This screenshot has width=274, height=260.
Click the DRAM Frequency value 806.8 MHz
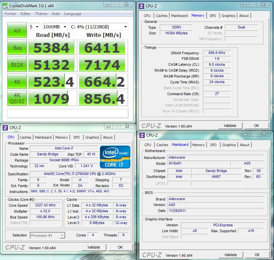click(x=217, y=53)
